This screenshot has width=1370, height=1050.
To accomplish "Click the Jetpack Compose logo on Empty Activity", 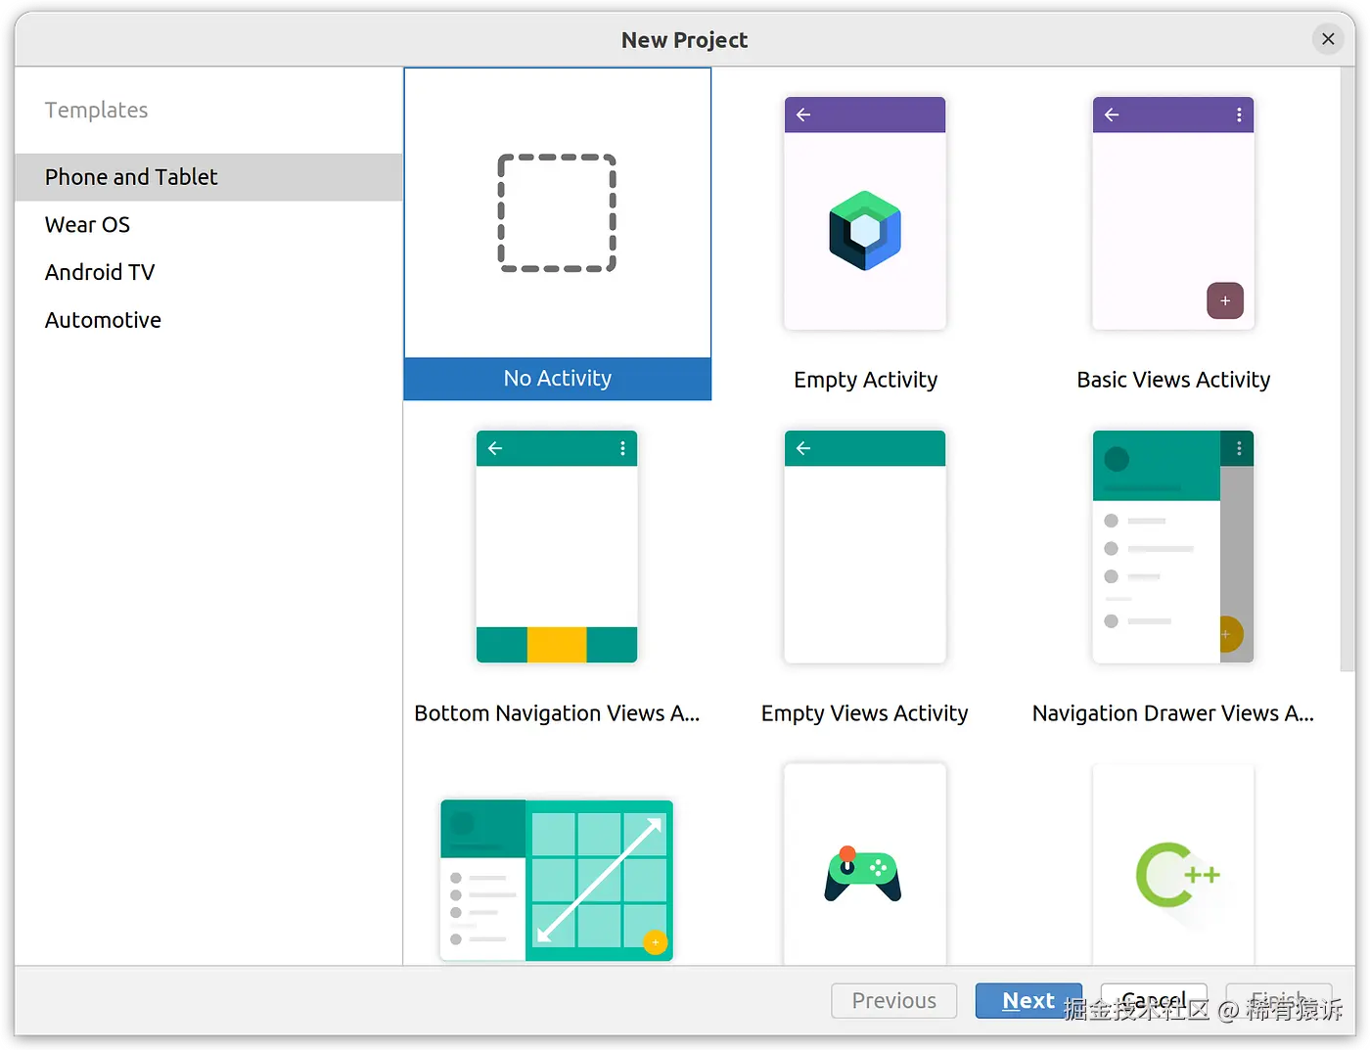I will click(864, 230).
